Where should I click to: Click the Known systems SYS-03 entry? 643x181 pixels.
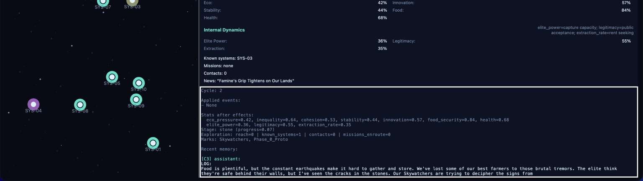pyautogui.click(x=228, y=58)
